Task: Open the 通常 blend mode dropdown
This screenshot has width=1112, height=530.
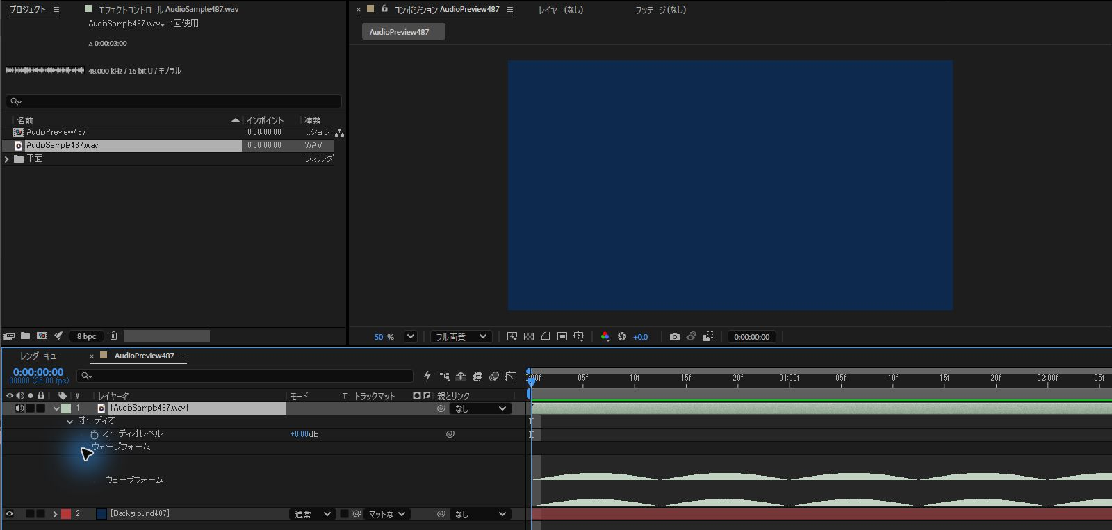Action: tap(312, 514)
